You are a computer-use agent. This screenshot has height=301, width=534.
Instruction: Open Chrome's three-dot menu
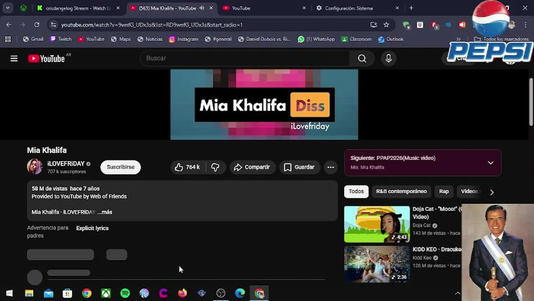(x=526, y=25)
